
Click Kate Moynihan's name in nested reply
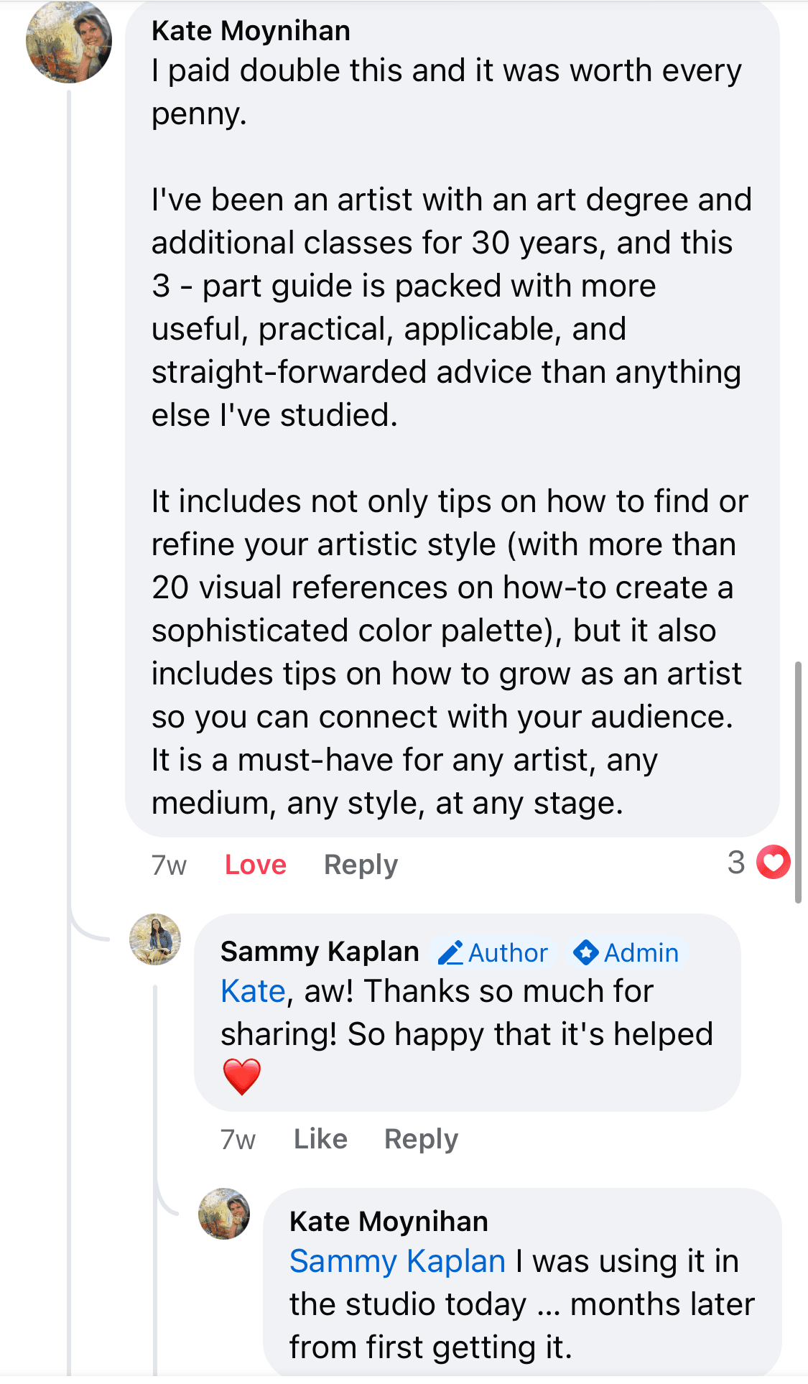click(x=389, y=1222)
